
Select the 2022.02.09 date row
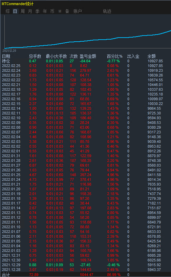(11, 123)
